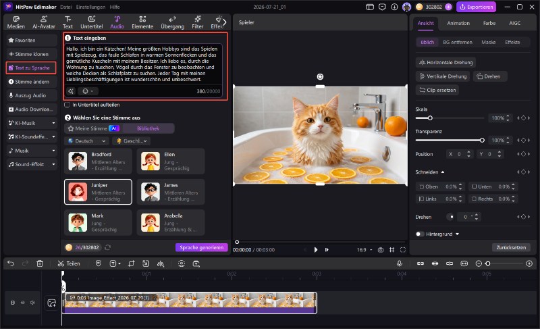This screenshot has width=540, height=329.
Task: Hide the timeline track with the eye icon
Action: [x=23, y=303]
